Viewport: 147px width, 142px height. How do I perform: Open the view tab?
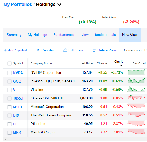coord(85,35)
